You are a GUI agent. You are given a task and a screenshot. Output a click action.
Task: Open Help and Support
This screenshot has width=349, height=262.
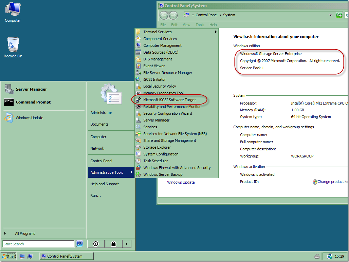104,184
